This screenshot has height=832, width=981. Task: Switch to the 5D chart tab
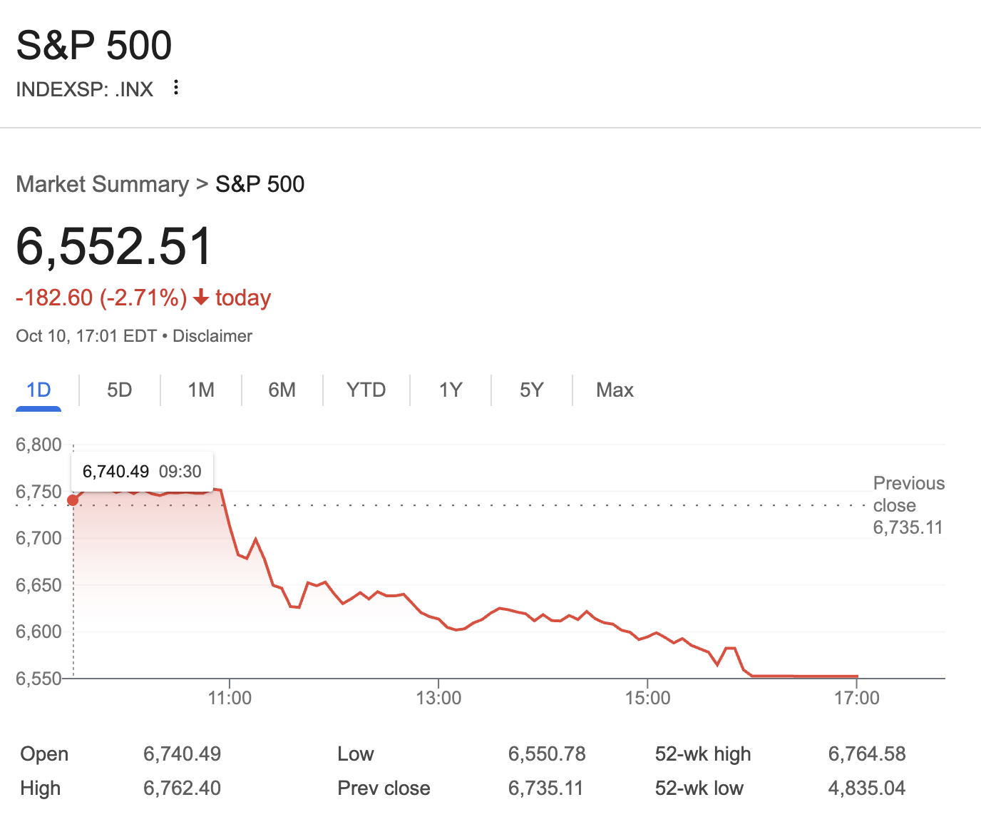[120, 390]
